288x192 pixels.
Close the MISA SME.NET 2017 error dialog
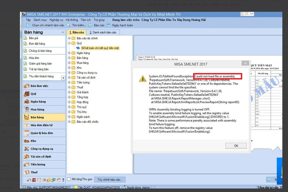tap(245, 63)
